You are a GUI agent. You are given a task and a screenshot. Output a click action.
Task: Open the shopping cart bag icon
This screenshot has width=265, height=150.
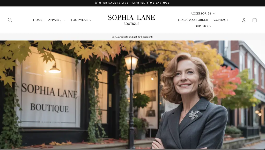click(254, 20)
